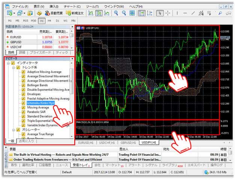Viewport: 235px width, 180px height.
Task: Select the arrow cursor tool
Action: pyautogui.click(x=159, y=13)
